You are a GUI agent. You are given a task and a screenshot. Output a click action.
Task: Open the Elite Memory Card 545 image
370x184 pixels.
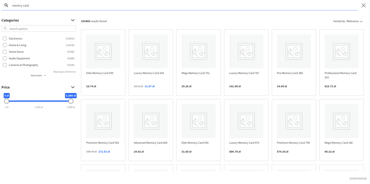198,121
